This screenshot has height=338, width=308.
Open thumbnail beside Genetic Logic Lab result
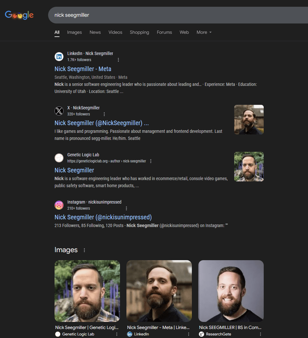pyautogui.click(x=249, y=167)
